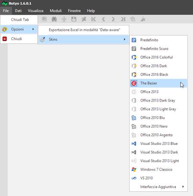Click the copy documents toolbar icon

133,19
